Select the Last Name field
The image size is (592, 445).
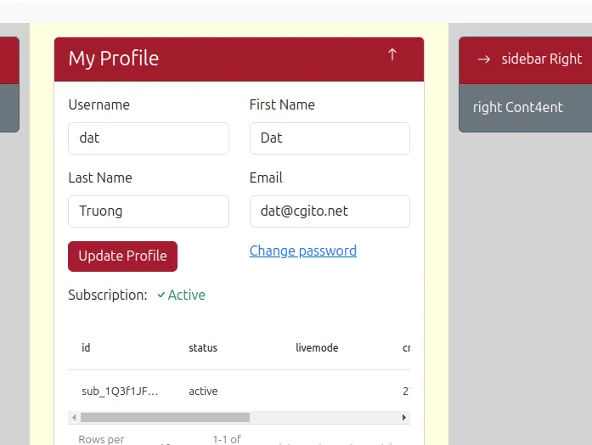click(x=148, y=211)
